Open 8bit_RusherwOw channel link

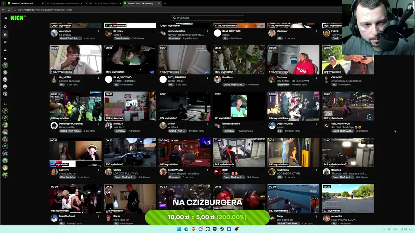tap(341, 124)
